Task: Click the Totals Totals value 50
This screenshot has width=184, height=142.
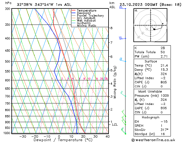Action: click(163, 52)
